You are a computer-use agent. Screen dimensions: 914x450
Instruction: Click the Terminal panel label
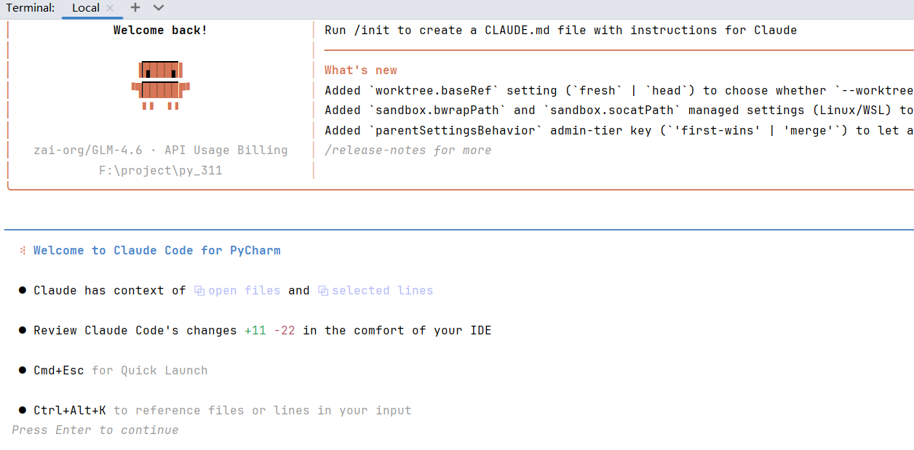click(31, 8)
